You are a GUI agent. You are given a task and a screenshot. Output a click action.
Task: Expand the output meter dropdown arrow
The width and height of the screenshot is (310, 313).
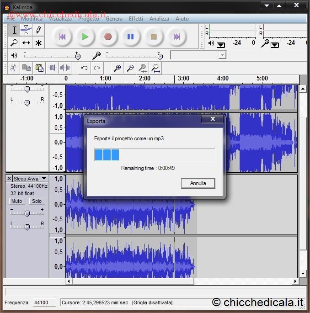coord(221,45)
